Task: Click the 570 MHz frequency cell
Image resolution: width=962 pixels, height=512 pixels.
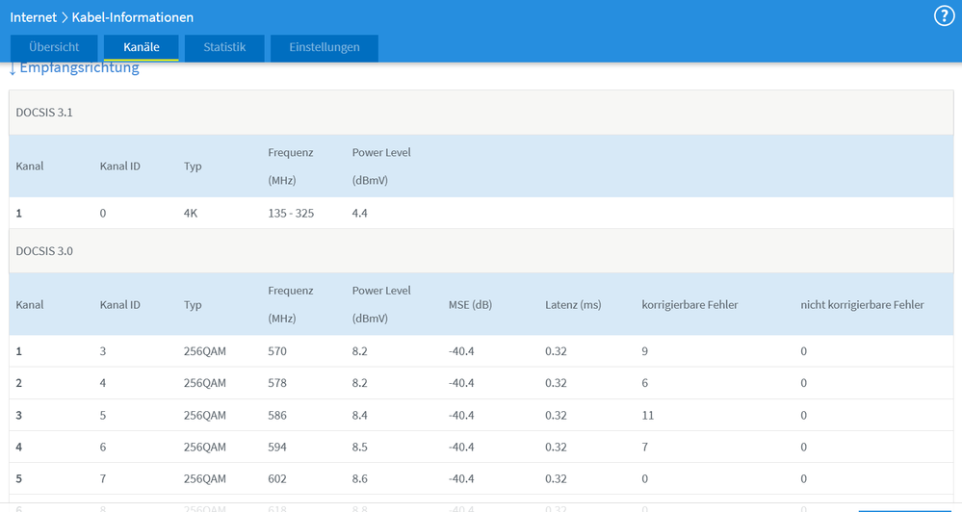Action: [277, 351]
